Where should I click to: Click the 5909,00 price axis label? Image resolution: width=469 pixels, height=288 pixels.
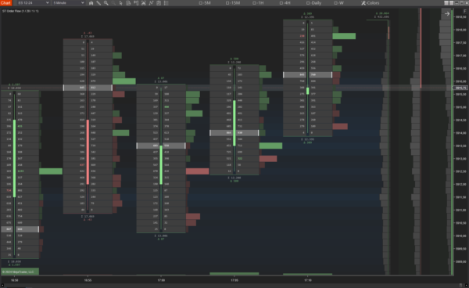pos(461,261)
